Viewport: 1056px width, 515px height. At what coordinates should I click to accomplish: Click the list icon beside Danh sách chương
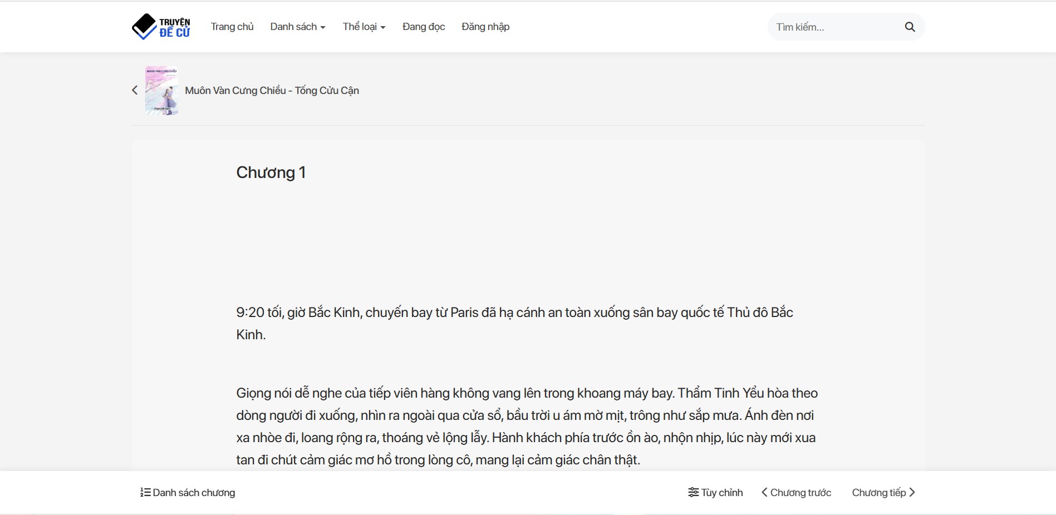click(145, 492)
